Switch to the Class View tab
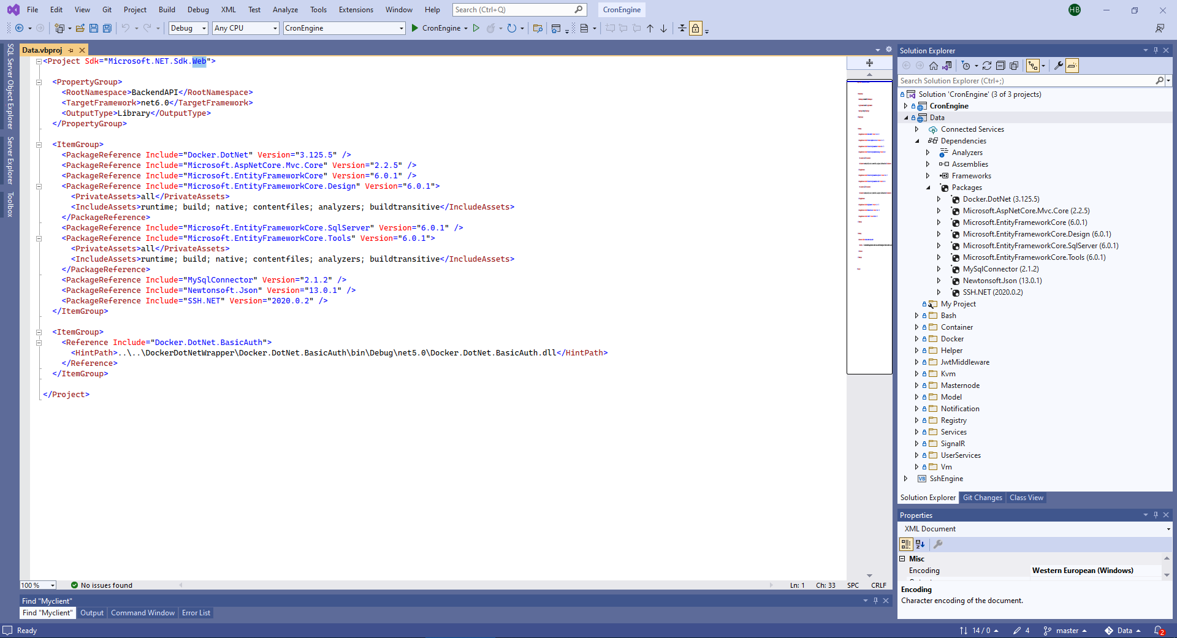 click(x=1026, y=498)
